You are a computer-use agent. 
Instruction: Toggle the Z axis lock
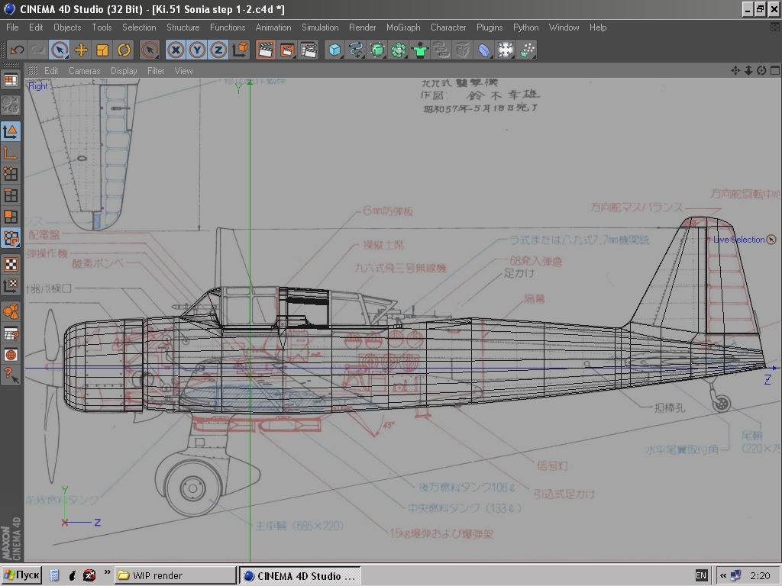[218, 50]
